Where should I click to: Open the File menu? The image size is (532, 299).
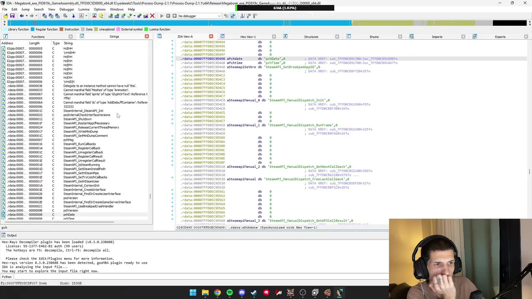(x=5, y=9)
